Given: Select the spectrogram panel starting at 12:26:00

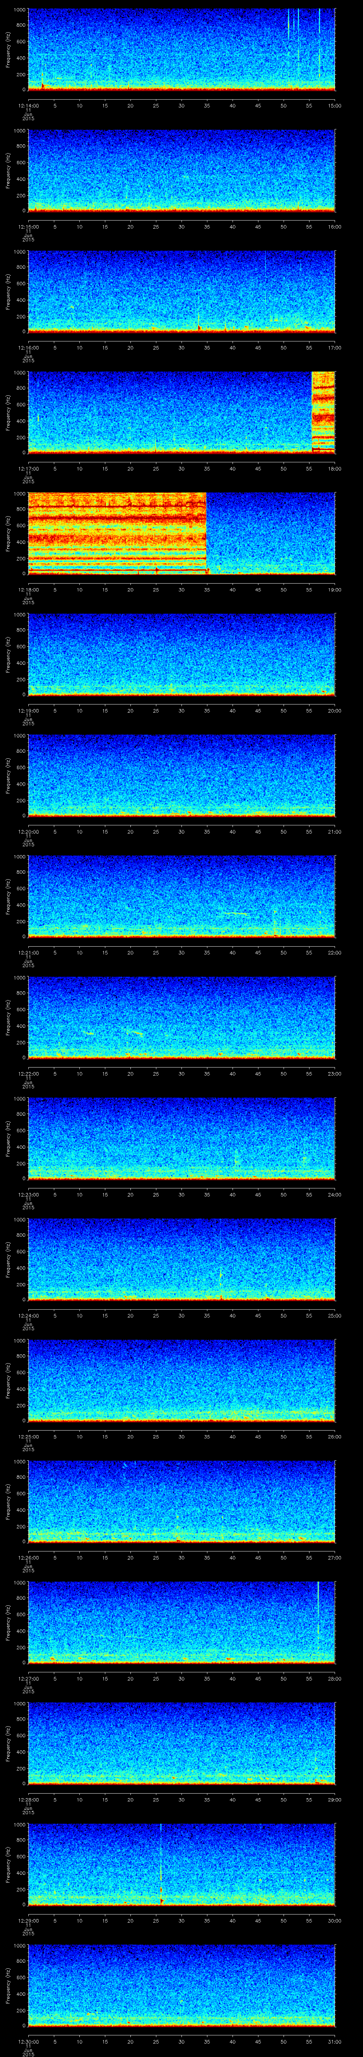Looking at the screenshot, I should coord(181,1501).
